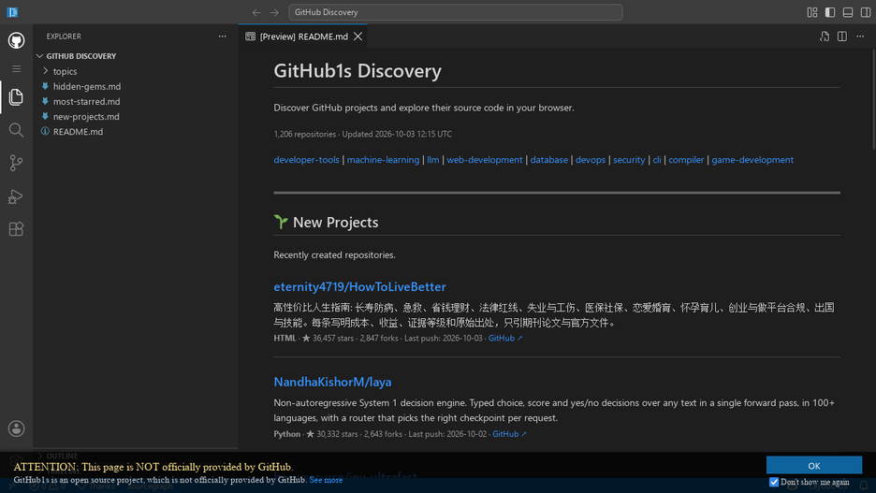Close the README.md preview tab
876x493 pixels.
tap(358, 36)
